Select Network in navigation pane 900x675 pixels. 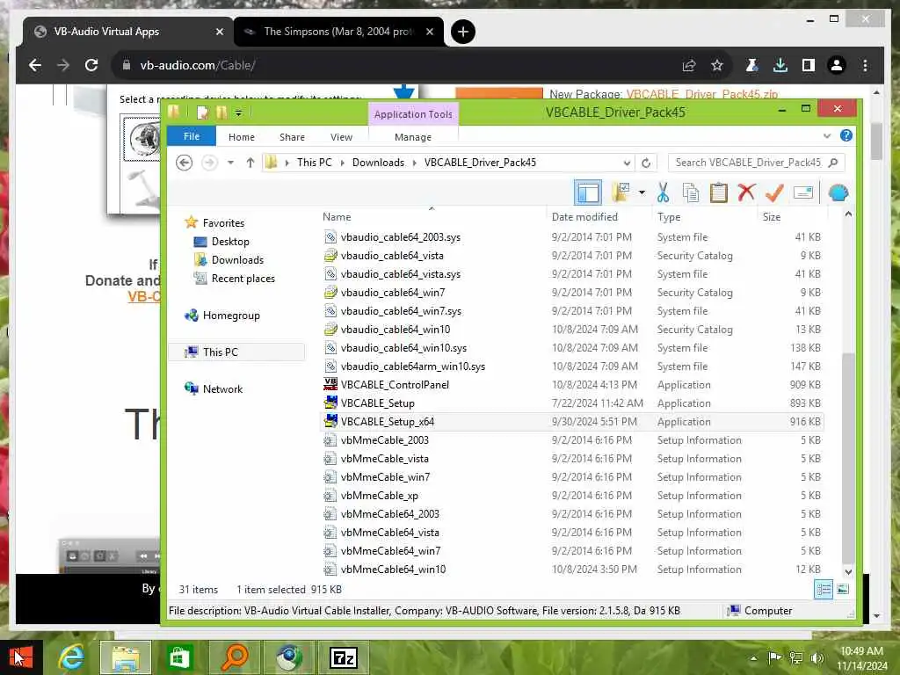(222, 389)
